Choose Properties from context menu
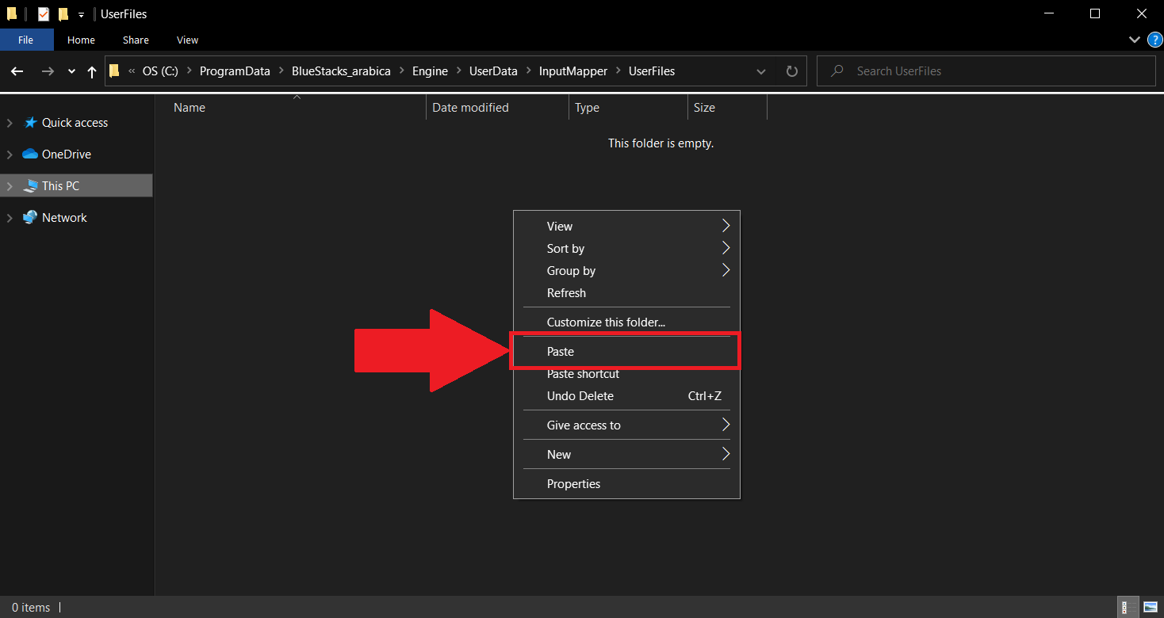Screen dimensions: 1164x618 [x=626, y=484]
